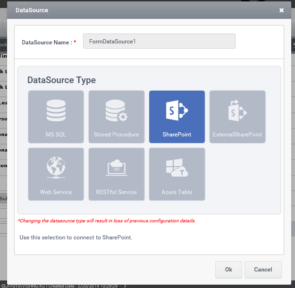Click the status bar arrow after Created Date
The height and width of the screenshot is (288, 295).
point(125,286)
